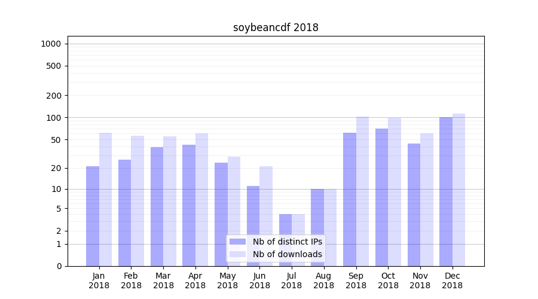
Task: Click the 'Nb of downloads' legend swatch
Action: (x=237, y=254)
